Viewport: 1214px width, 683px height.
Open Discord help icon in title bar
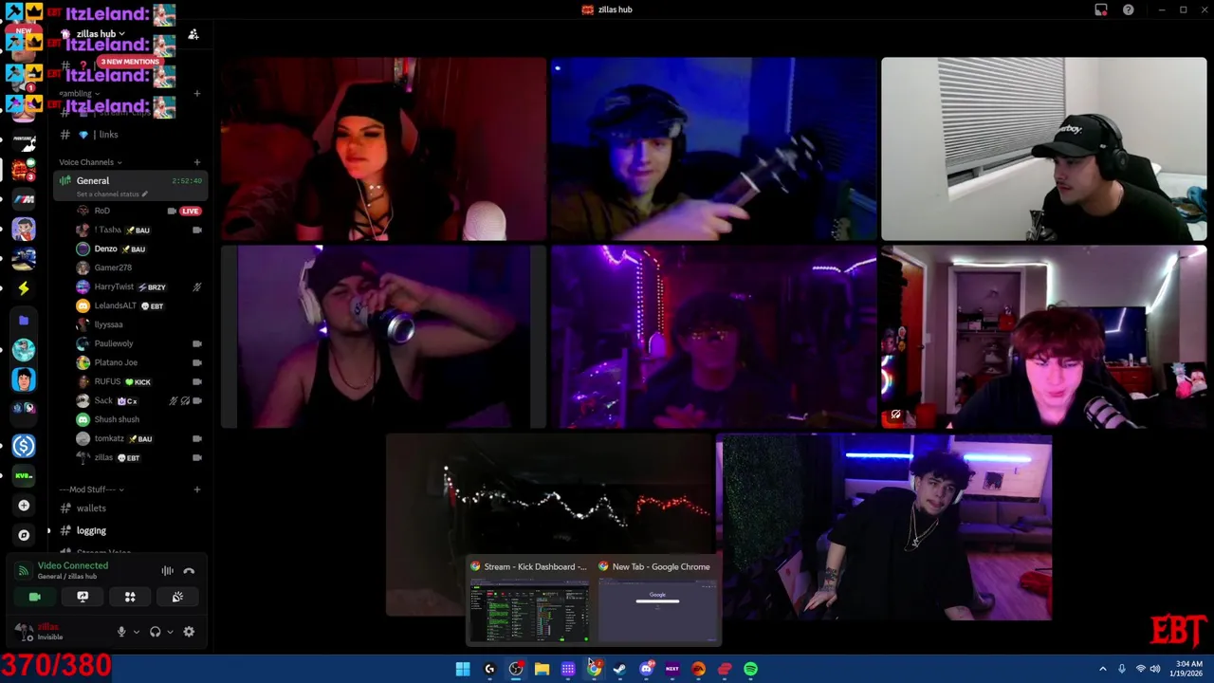point(1129,9)
